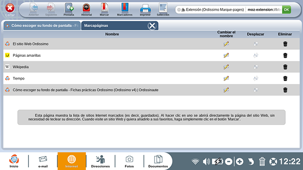Go forward with the Siguiente arrow

pos(51,10)
